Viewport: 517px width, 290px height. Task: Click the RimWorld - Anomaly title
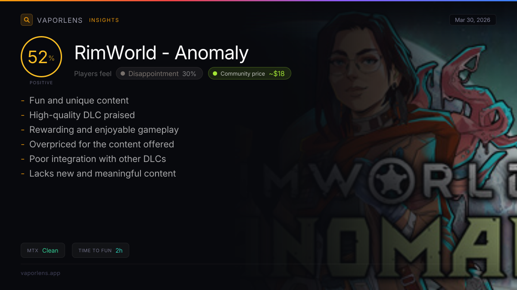pos(162,53)
